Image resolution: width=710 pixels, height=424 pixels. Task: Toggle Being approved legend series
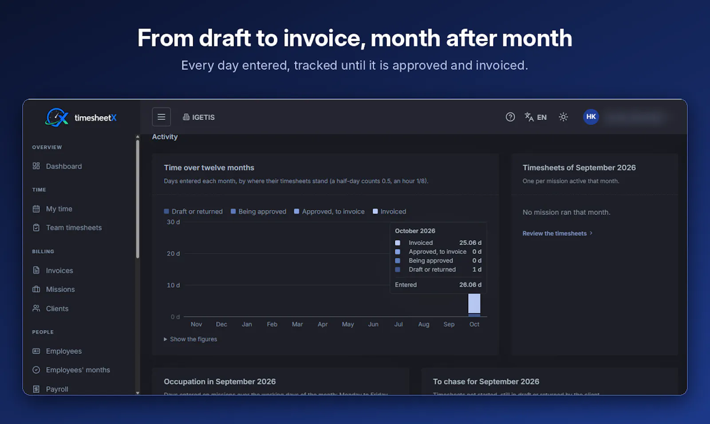259,211
